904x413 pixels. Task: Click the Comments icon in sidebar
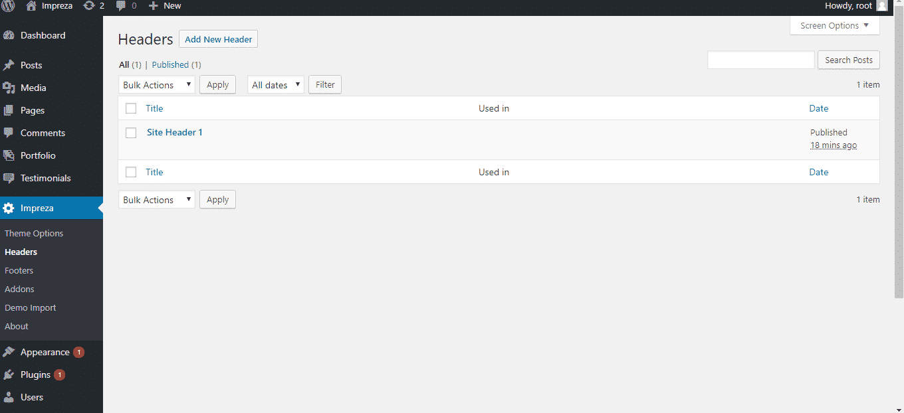tap(9, 133)
